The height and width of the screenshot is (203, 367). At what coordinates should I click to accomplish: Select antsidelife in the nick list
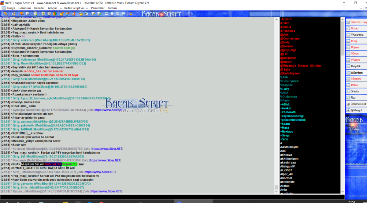coord(287,182)
